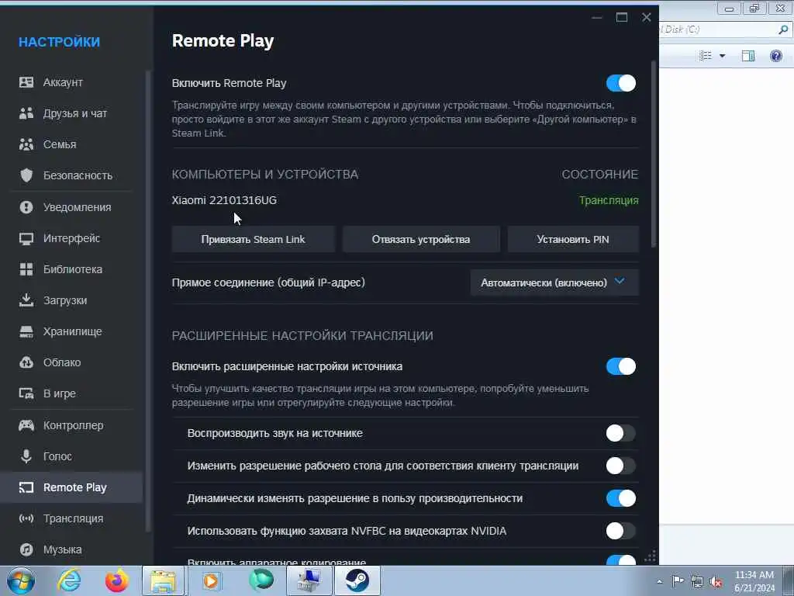Screen dimensions: 794x596
Task: Click the Action Center flag tray icon
Action: [678, 581]
